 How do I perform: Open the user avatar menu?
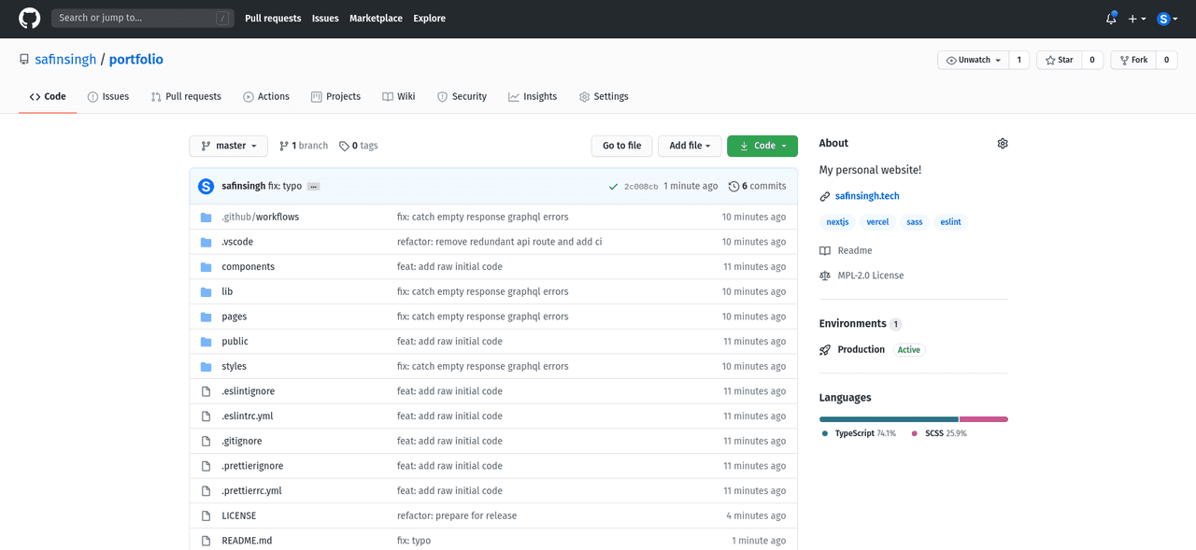[x=1167, y=19]
